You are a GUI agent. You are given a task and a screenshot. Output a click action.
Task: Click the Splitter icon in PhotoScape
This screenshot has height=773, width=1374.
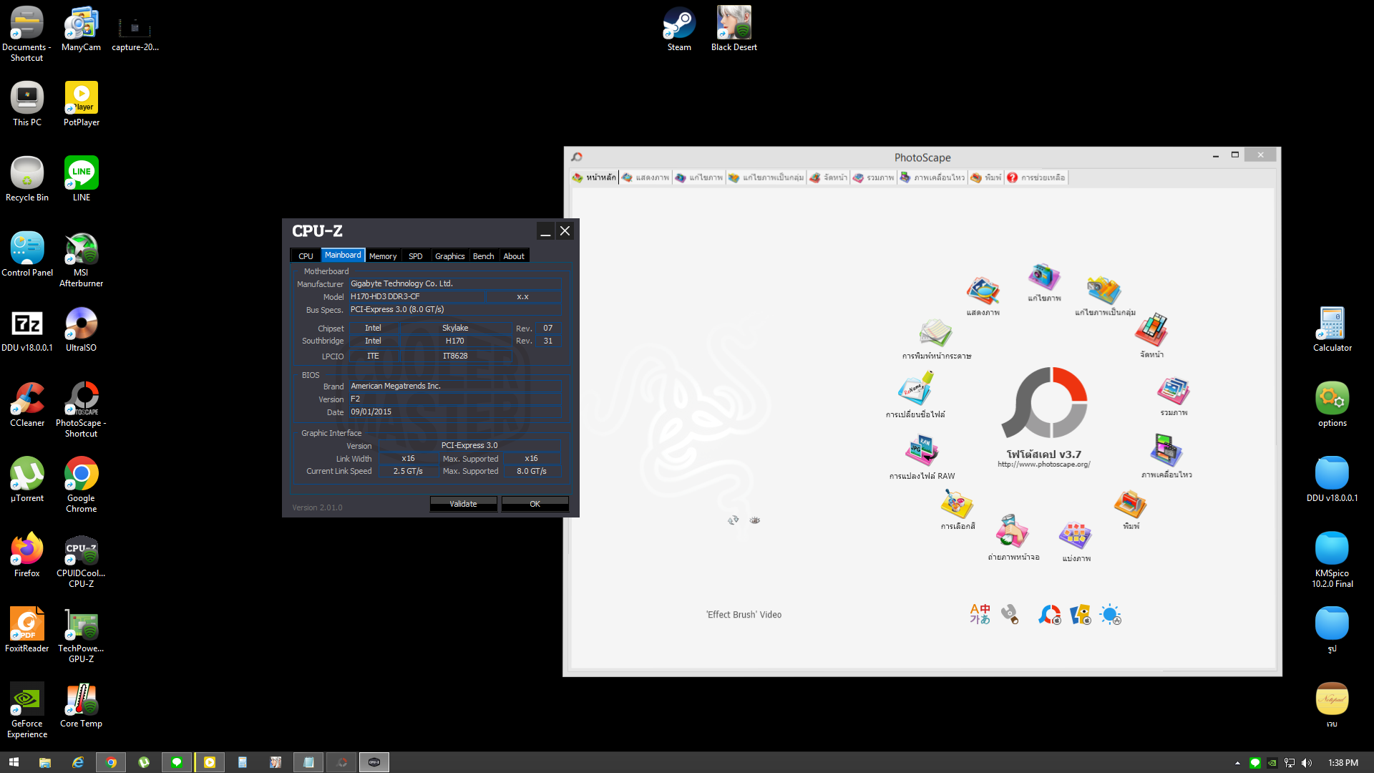click(1076, 535)
